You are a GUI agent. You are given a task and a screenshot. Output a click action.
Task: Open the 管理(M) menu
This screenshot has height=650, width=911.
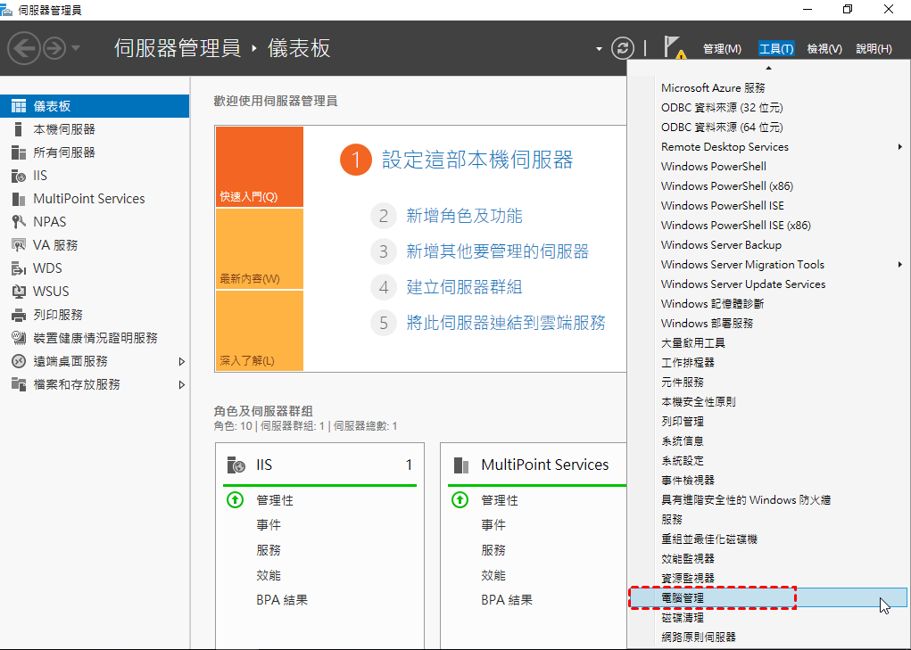[x=722, y=49]
